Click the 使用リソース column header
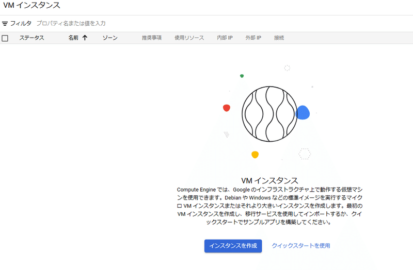Image resolution: width=413 pixels, height=270 pixels. click(189, 38)
